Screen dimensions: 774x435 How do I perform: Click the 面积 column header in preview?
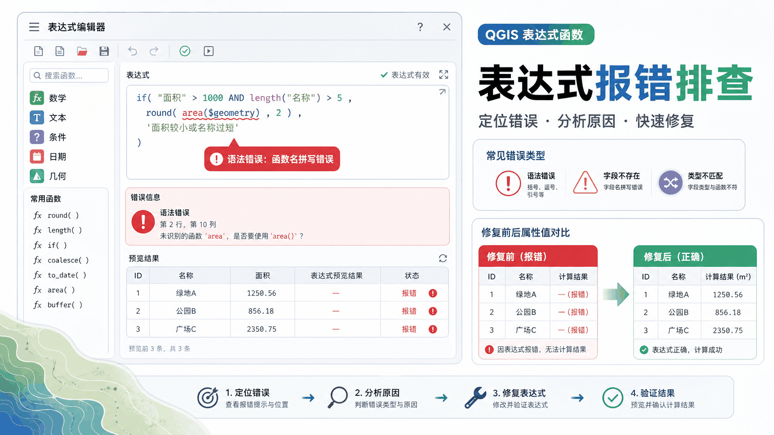(263, 276)
